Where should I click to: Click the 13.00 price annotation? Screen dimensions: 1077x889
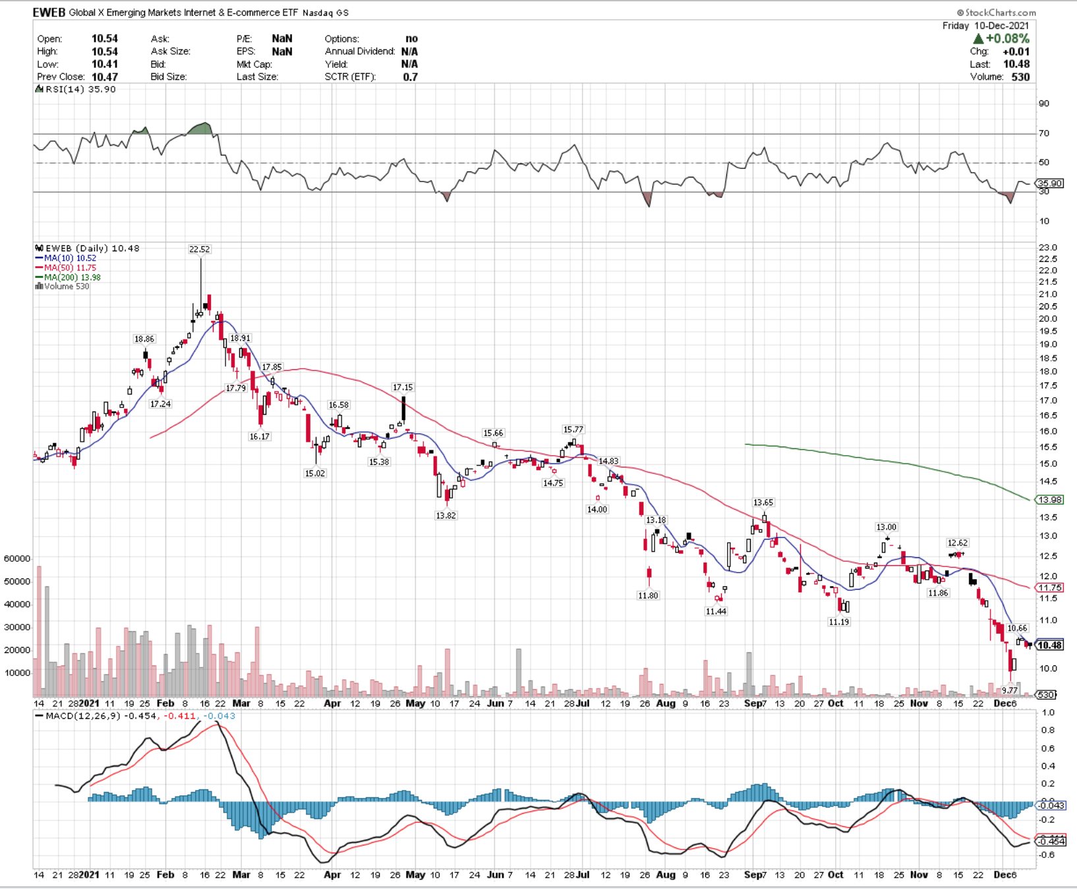pos(887,527)
